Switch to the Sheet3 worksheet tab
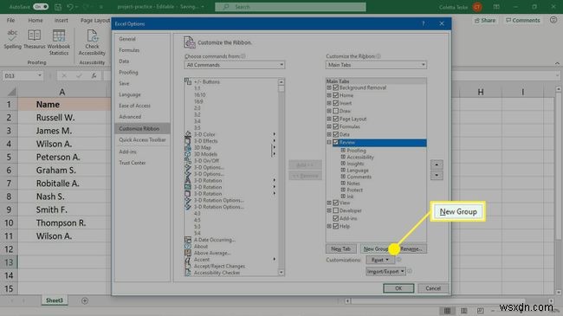This screenshot has height=316, width=563. tap(55, 300)
